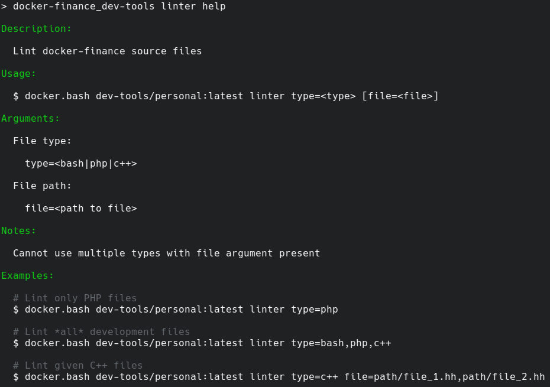This screenshot has width=550, height=387.
Task: Click the 'type=<bash|php|c++>' argument line
Action: click(80, 163)
